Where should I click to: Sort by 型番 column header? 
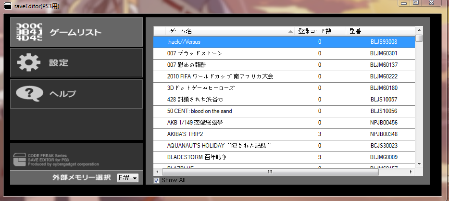click(x=380, y=31)
